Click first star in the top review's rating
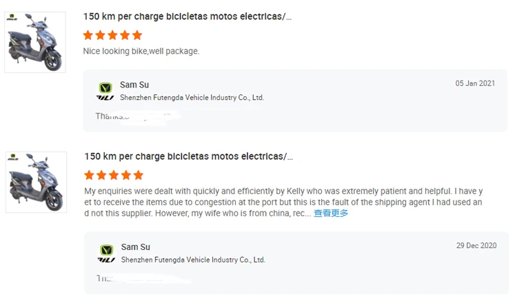This screenshot has width=517, height=301. [x=88, y=35]
